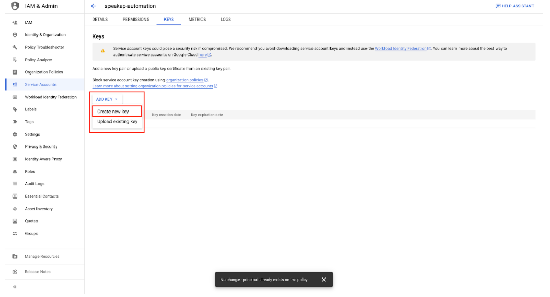Switch to the PERMISSIONS tab

click(x=136, y=20)
